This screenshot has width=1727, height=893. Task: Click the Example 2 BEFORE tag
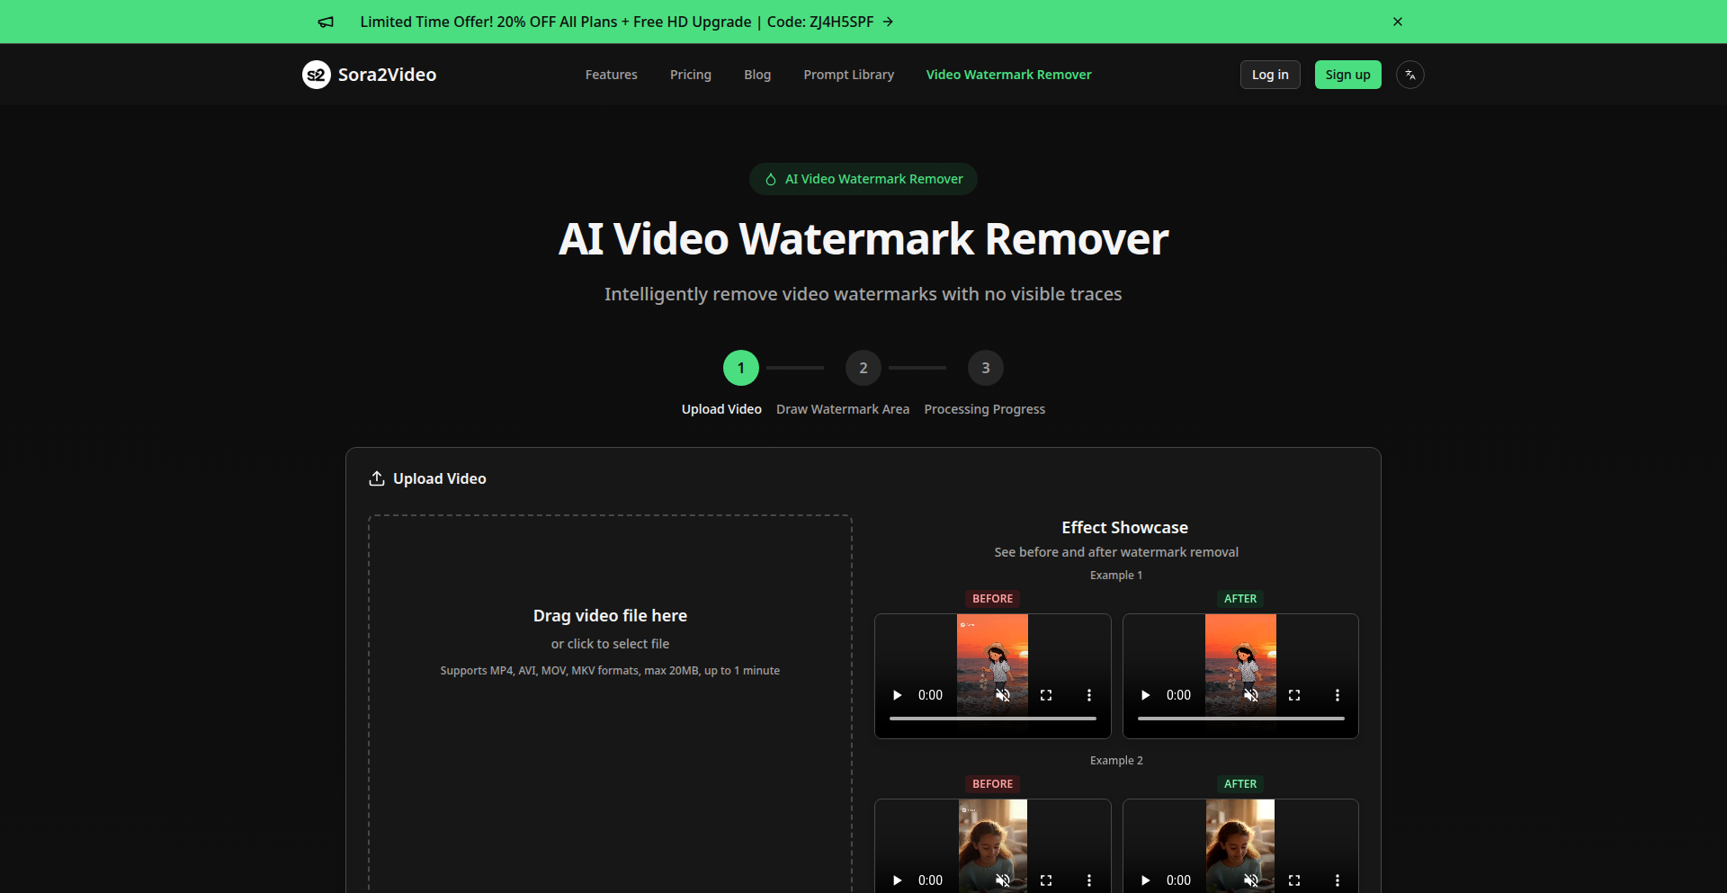992,784
